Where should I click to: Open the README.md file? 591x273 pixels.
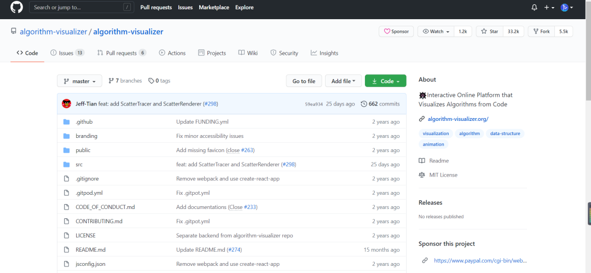point(90,249)
